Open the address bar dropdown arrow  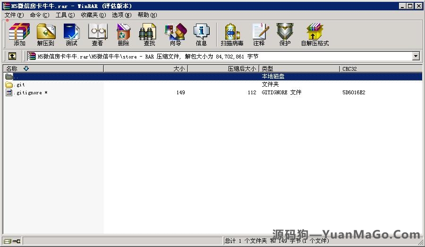[x=416, y=56]
